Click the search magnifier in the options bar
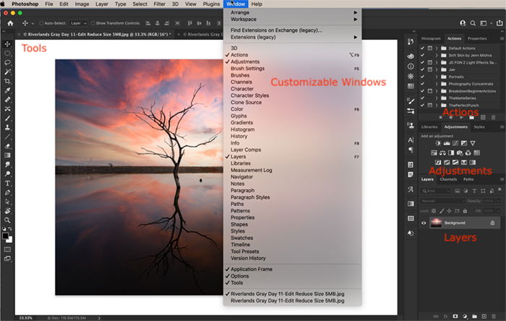 (x=473, y=23)
